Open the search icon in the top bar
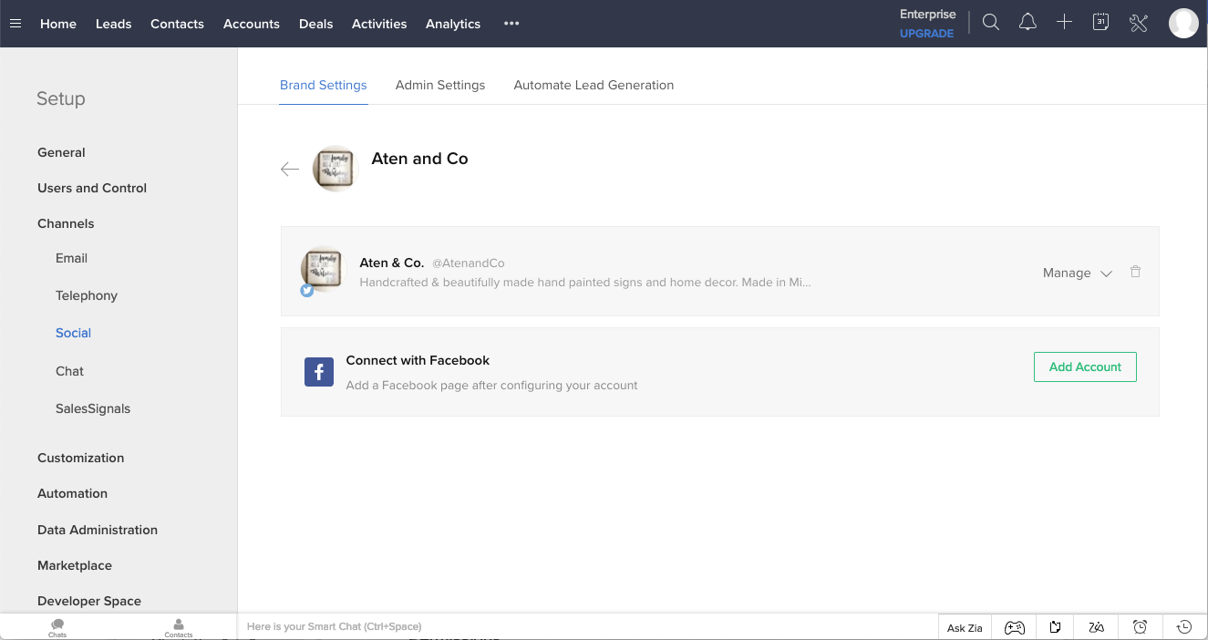1208x640 pixels. click(990, 22)
